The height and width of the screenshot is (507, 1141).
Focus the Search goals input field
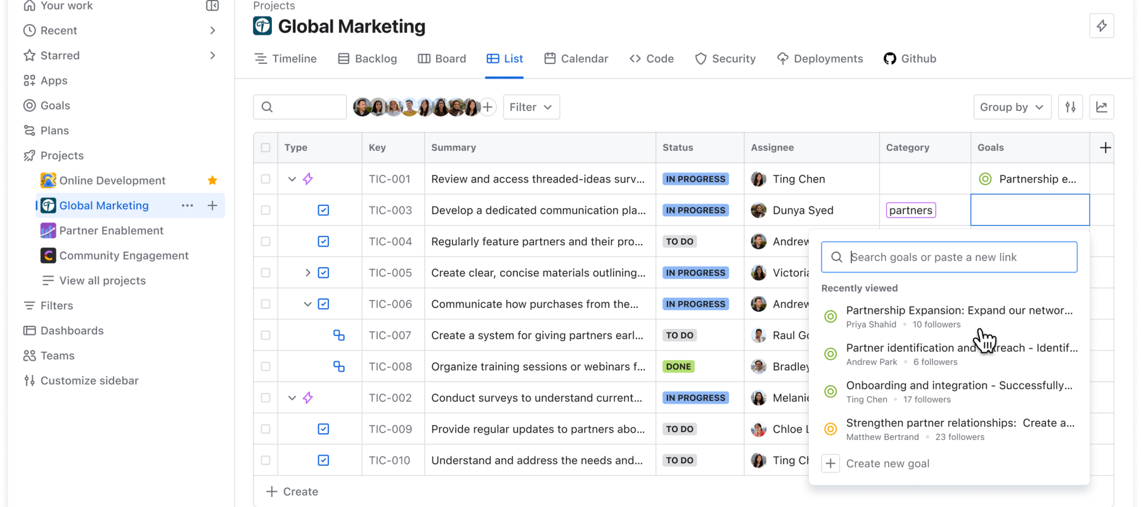[949, 257]
